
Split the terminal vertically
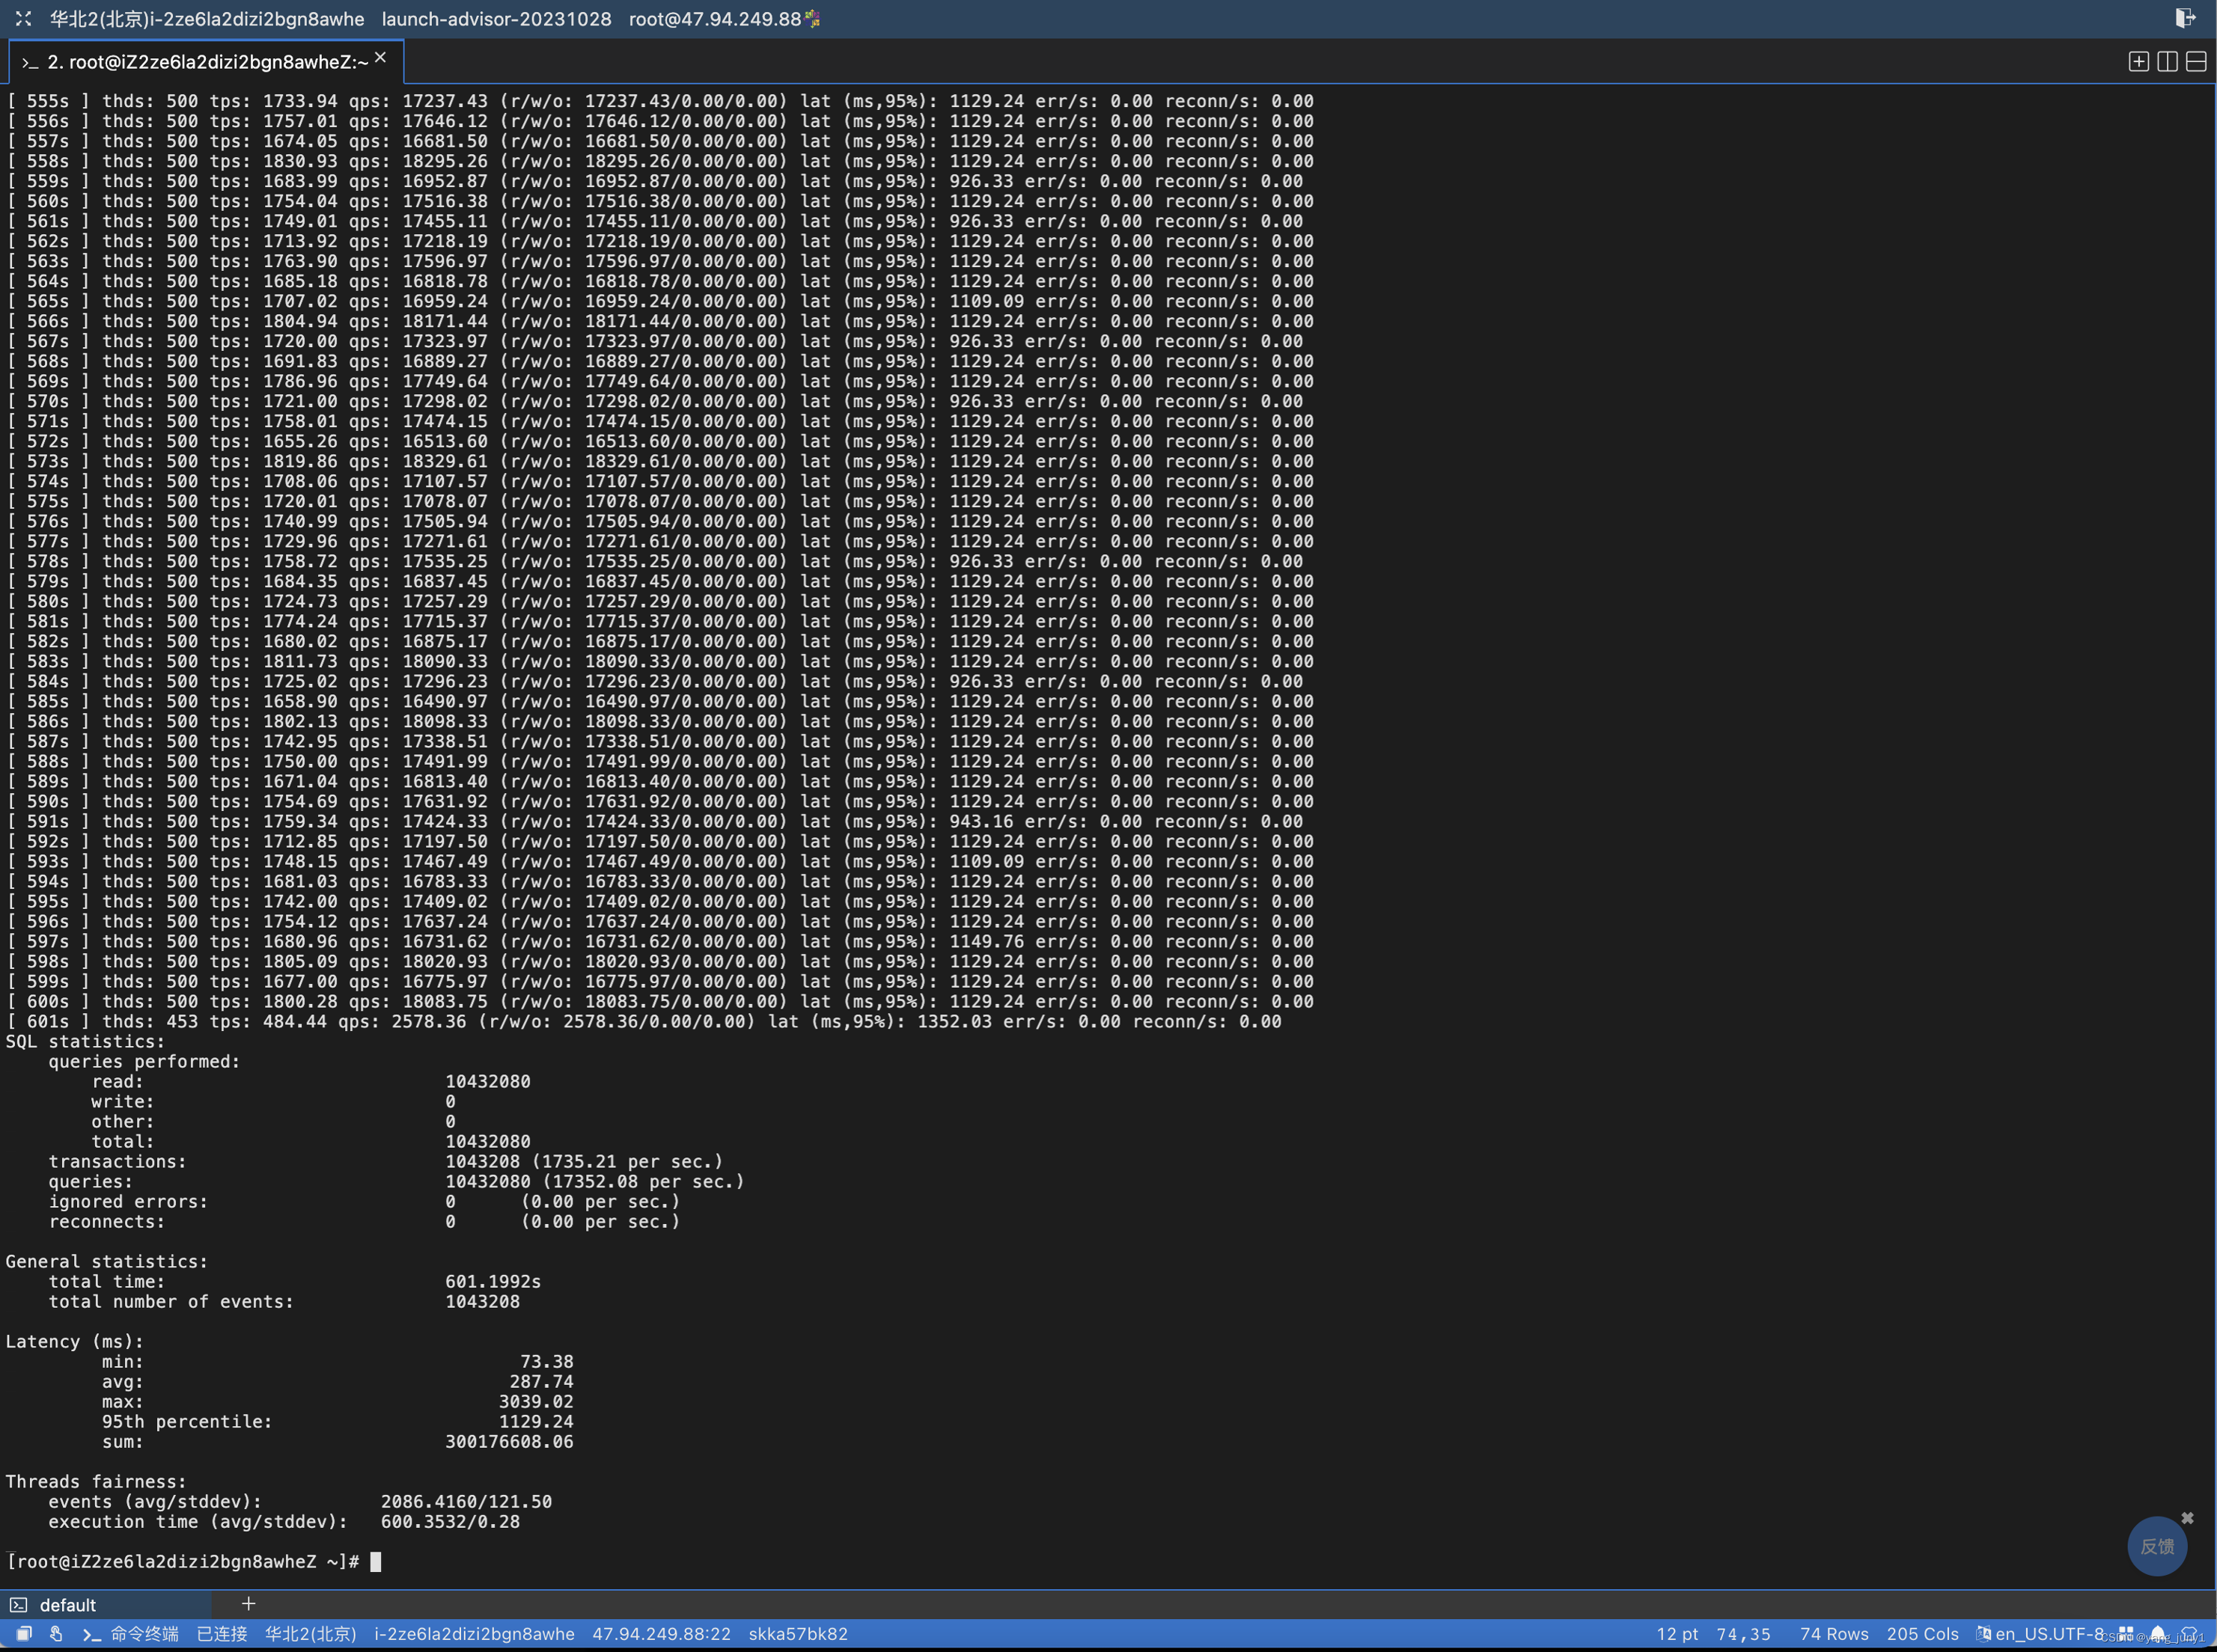point(2167,62)
